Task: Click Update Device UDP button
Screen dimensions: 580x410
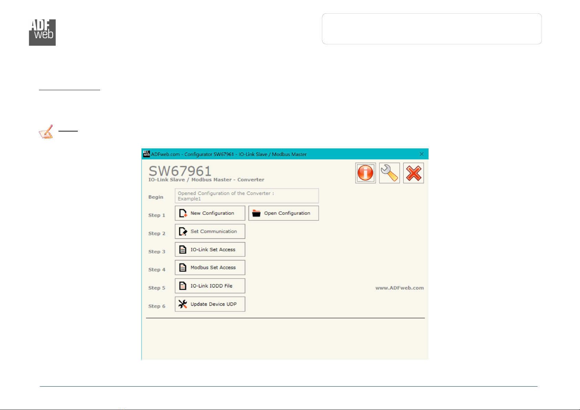Action: [x=210, y=304]
